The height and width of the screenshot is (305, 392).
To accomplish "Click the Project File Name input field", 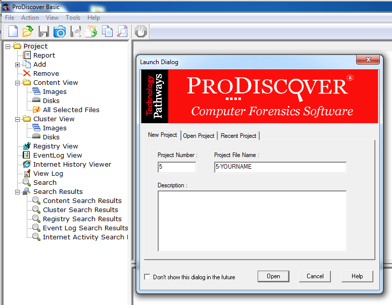I will click(280, 167).
